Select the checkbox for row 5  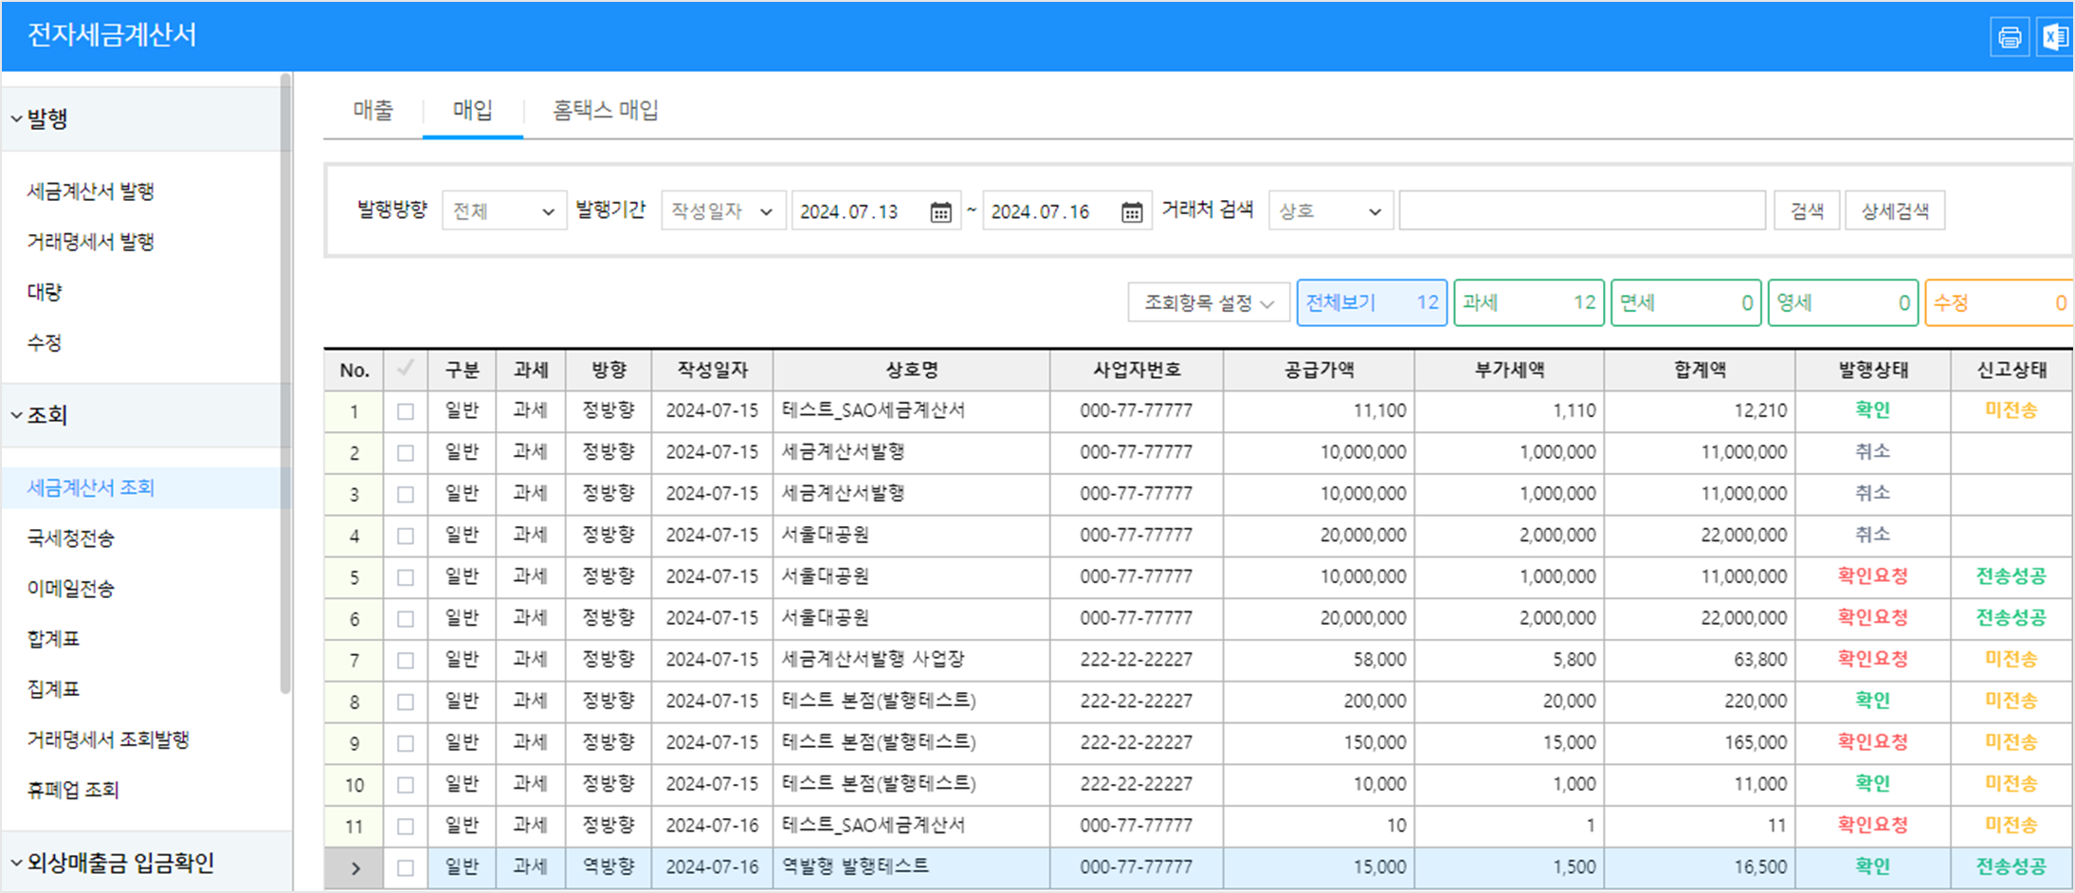(406, 577)
